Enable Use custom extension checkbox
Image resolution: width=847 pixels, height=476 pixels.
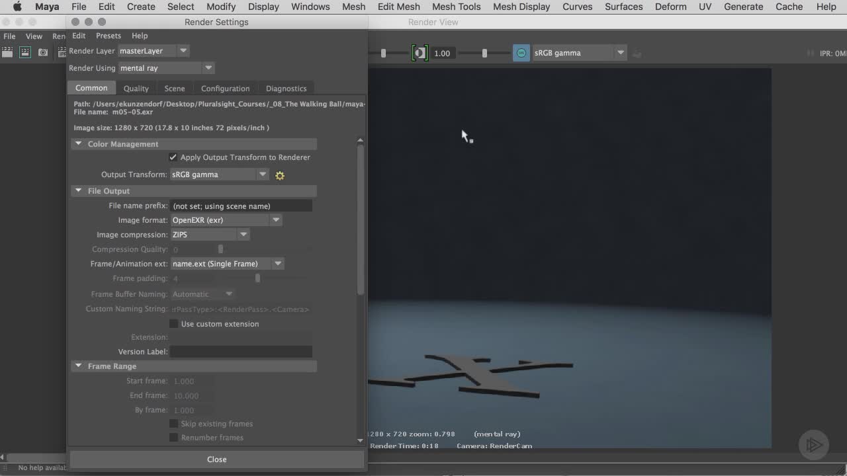tap(174, 324)
